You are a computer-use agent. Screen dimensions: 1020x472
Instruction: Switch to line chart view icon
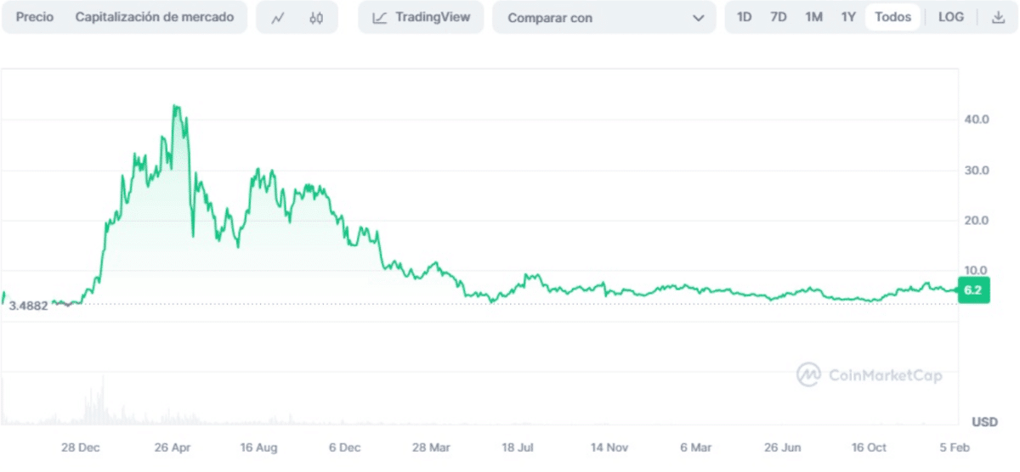(277, 18)
